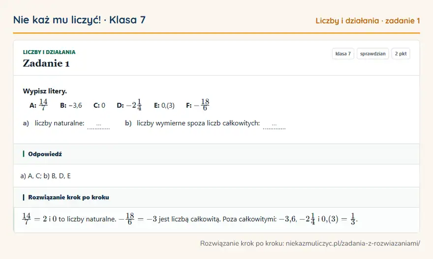Click 'b) liczby wymierne spoza liczb całkowitych:' label

[x=192, y=123]
